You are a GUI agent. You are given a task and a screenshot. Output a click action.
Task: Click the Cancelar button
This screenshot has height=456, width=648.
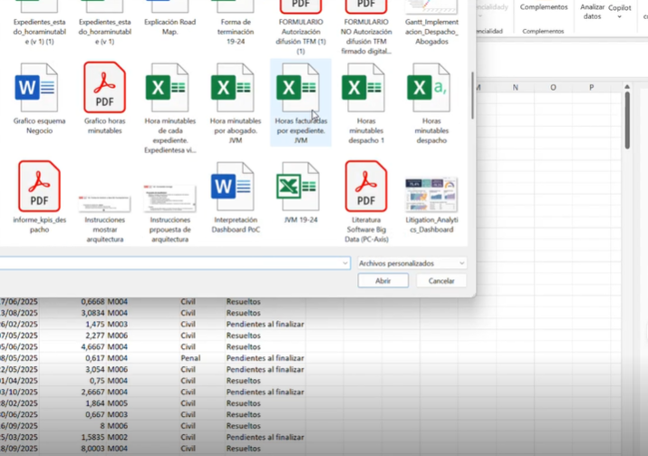tap(441, 281)
